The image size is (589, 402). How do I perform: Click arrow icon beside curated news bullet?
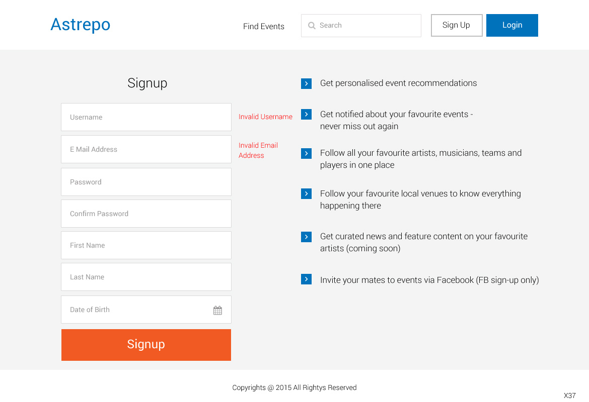pos(306,237)
